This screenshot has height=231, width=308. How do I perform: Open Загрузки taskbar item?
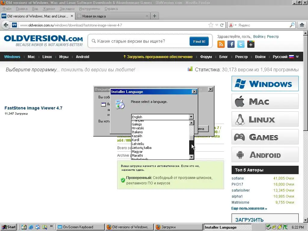click(178, 227)
